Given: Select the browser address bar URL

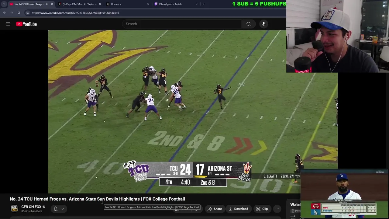Looking at the screenshot, I should pos(76,13).
